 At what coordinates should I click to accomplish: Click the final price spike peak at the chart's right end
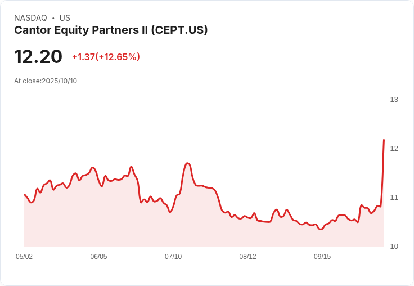pyautogui.click(x=384, y=140)
